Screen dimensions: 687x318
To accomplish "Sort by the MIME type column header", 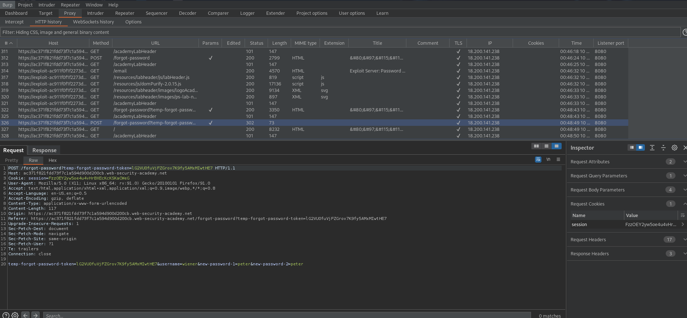I will click(x=305, y=43).
